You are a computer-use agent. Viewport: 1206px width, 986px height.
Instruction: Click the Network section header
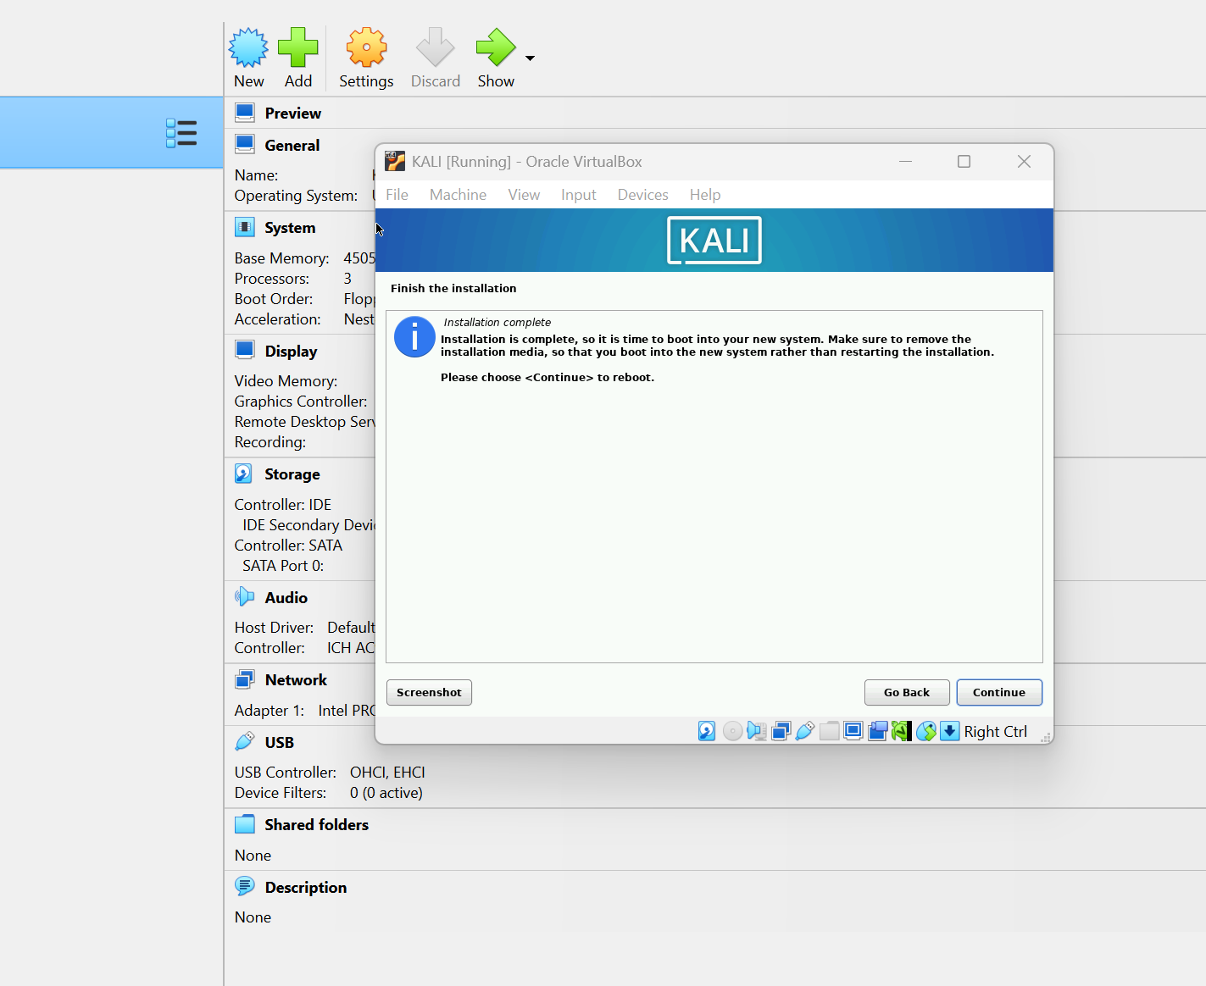pyautogui.click(x=296, y=679)
